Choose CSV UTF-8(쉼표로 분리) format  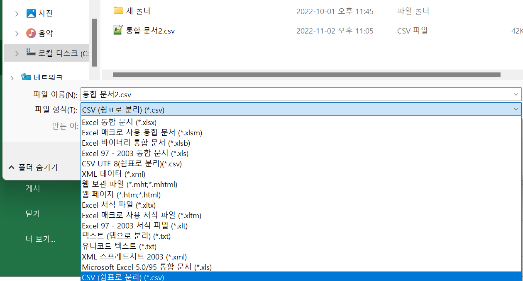pyautogui.click(x=301, y=163)
